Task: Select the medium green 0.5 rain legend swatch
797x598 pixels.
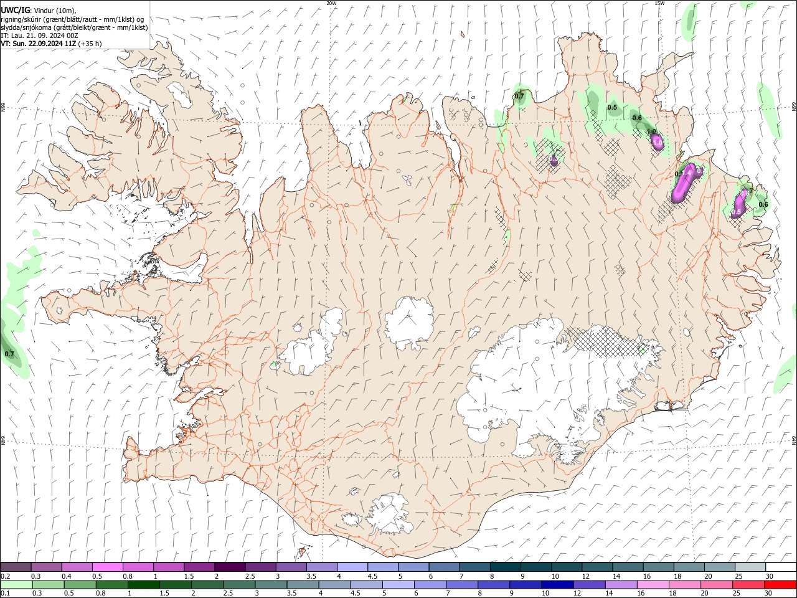Action: [x=80, y=584]
